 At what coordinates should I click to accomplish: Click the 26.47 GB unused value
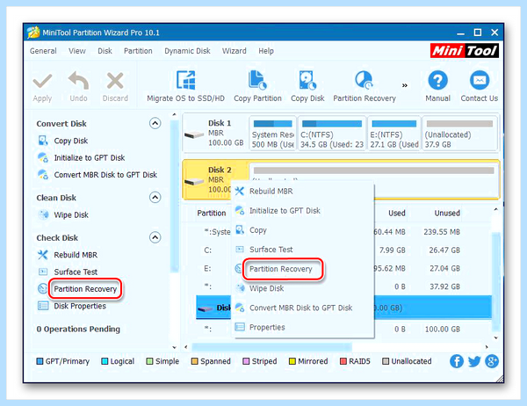tap(444, 250)
